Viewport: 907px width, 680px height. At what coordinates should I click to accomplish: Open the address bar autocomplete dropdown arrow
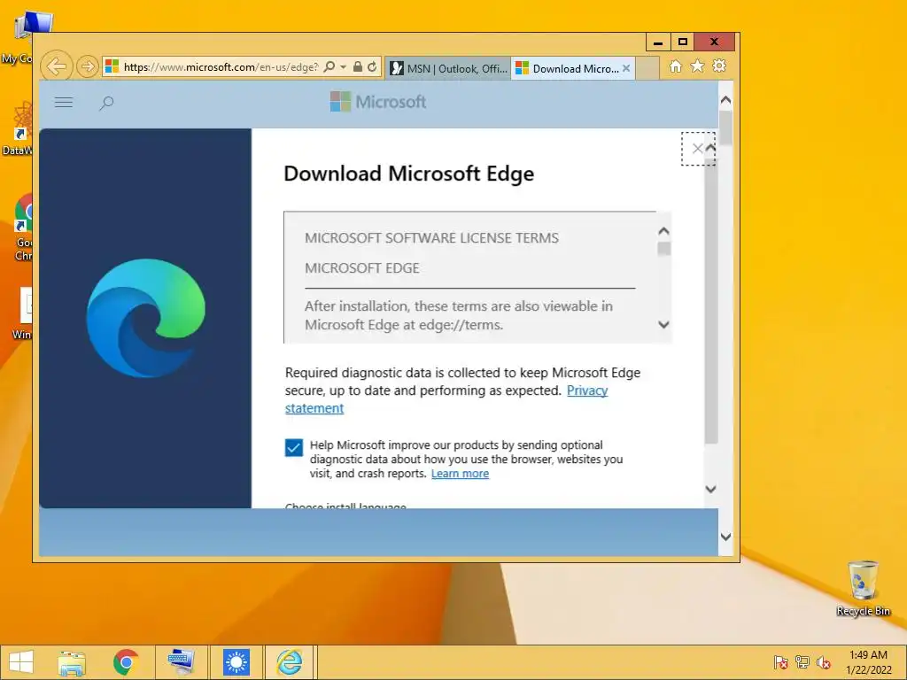343,67
